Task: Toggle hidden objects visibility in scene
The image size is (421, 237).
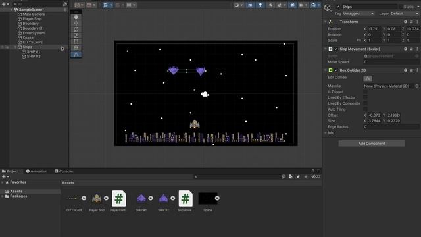Action: [x=292, y=5]
